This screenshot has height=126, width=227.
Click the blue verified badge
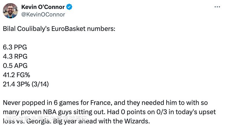(69, 7)
